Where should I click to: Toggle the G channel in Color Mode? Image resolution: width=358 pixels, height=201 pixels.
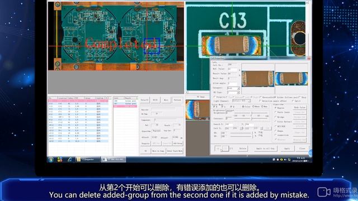[223, 107]
